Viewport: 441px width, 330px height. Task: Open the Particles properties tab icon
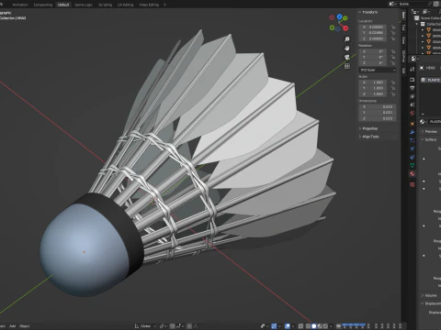pos(413,140)
